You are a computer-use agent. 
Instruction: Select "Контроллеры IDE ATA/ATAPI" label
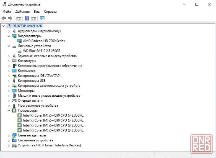point(39,76)
